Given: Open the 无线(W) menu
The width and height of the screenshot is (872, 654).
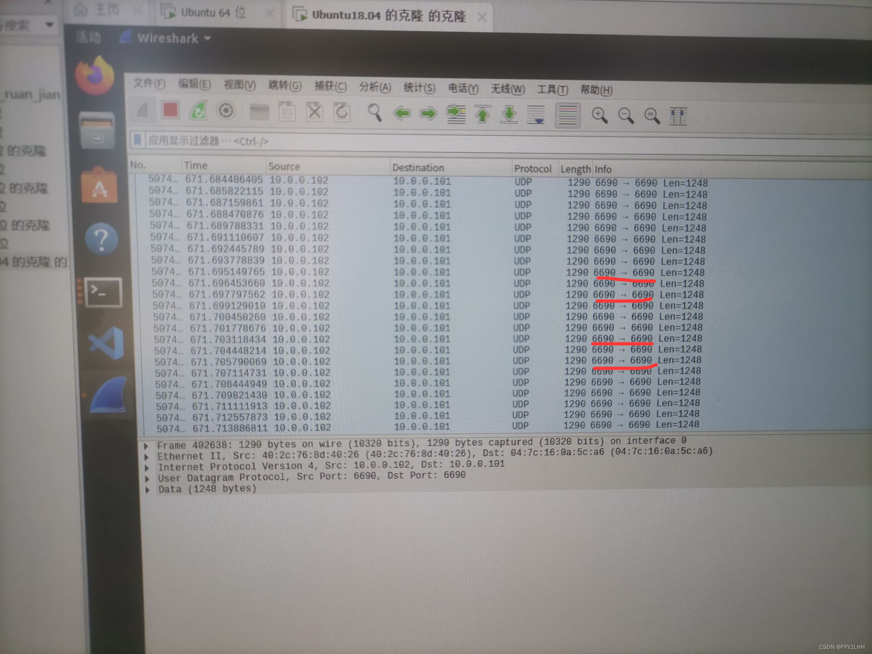Looking at the screenshot, I should pyautogui.click(x=508, y=89).
